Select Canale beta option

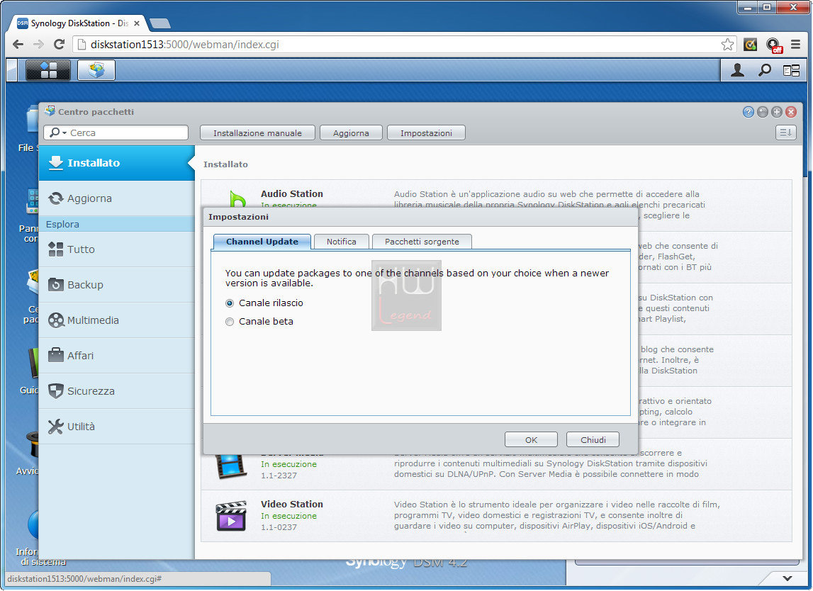click(230, 322)
